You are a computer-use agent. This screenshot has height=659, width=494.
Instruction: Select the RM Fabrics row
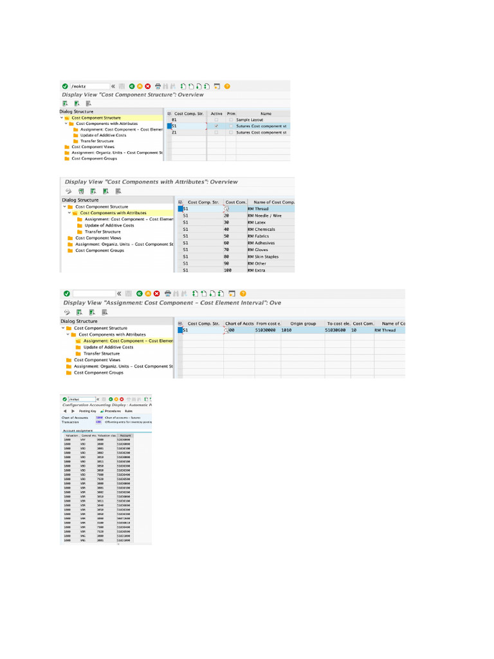180,236
